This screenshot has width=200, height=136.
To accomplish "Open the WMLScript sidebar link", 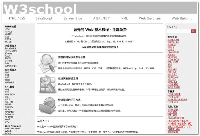I will (x=11, y=66).
